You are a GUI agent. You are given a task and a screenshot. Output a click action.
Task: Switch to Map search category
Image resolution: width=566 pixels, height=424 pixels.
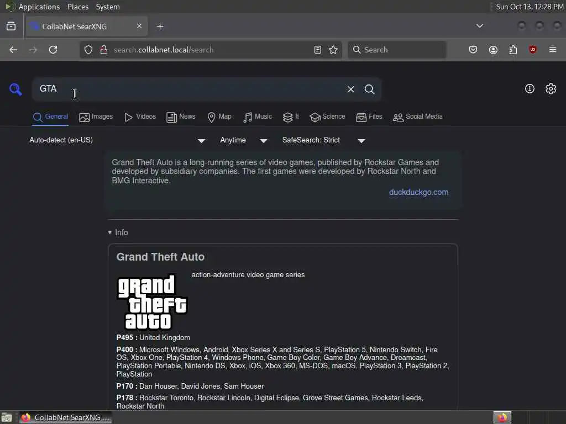click(x=219, y=117)
